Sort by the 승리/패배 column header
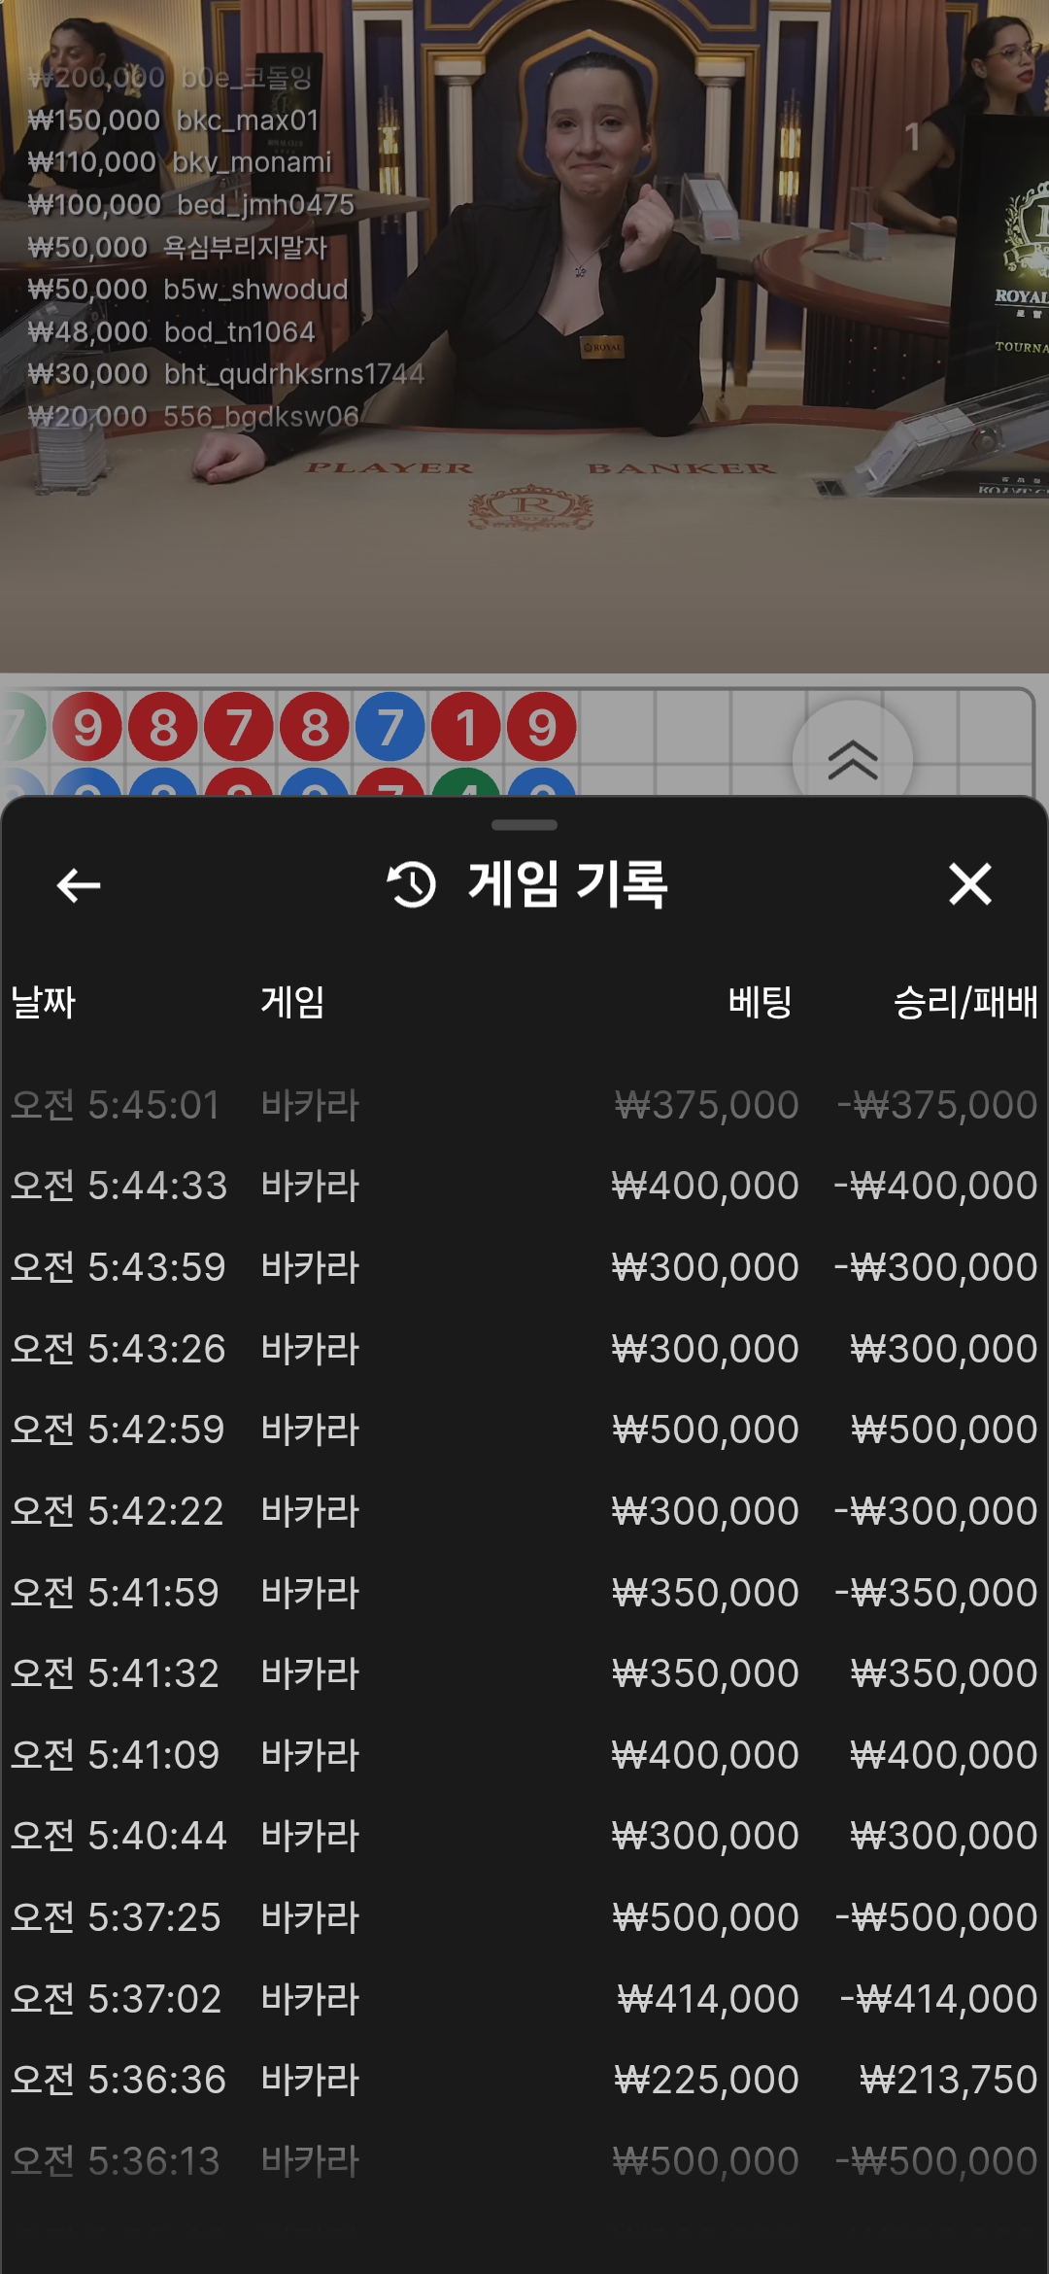 pos(965,1002)
